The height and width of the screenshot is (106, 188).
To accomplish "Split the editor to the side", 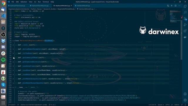I will (x=176, y=6).
